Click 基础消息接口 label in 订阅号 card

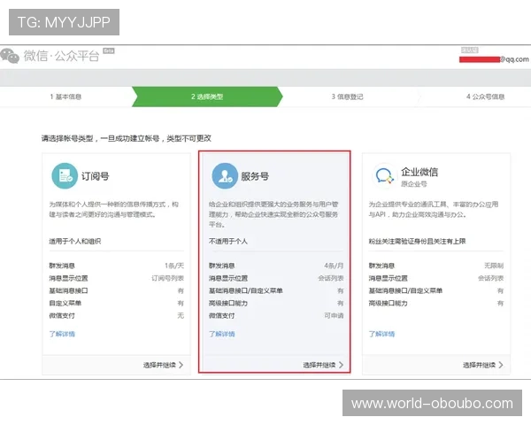tap(68, 290)
